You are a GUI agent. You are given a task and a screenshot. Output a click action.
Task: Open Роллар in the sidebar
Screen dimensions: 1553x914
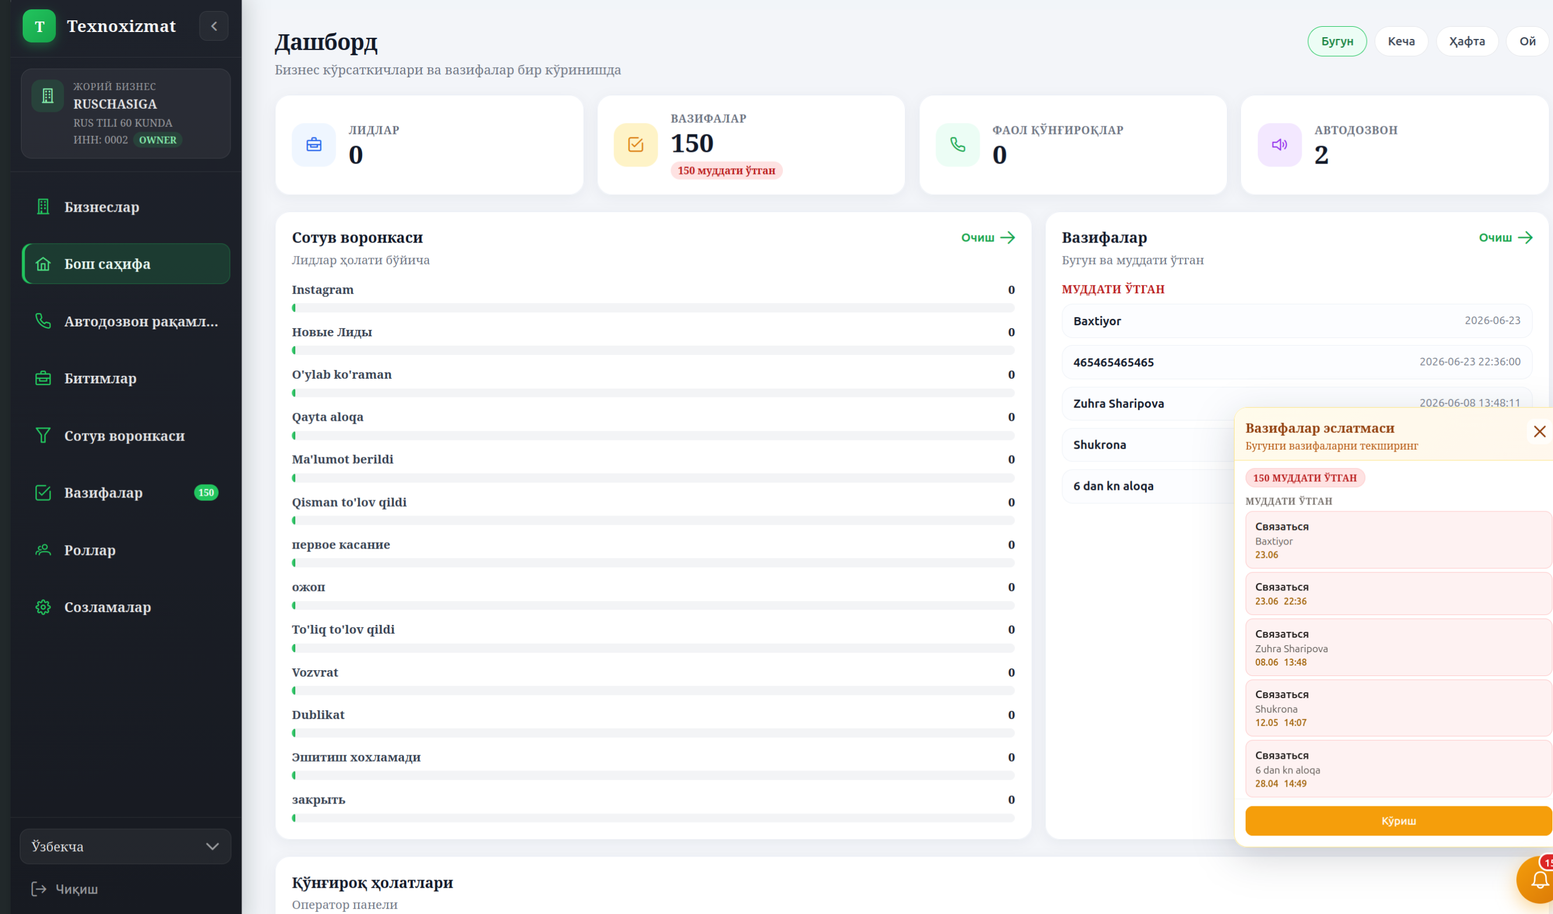[x=126, y=550]
